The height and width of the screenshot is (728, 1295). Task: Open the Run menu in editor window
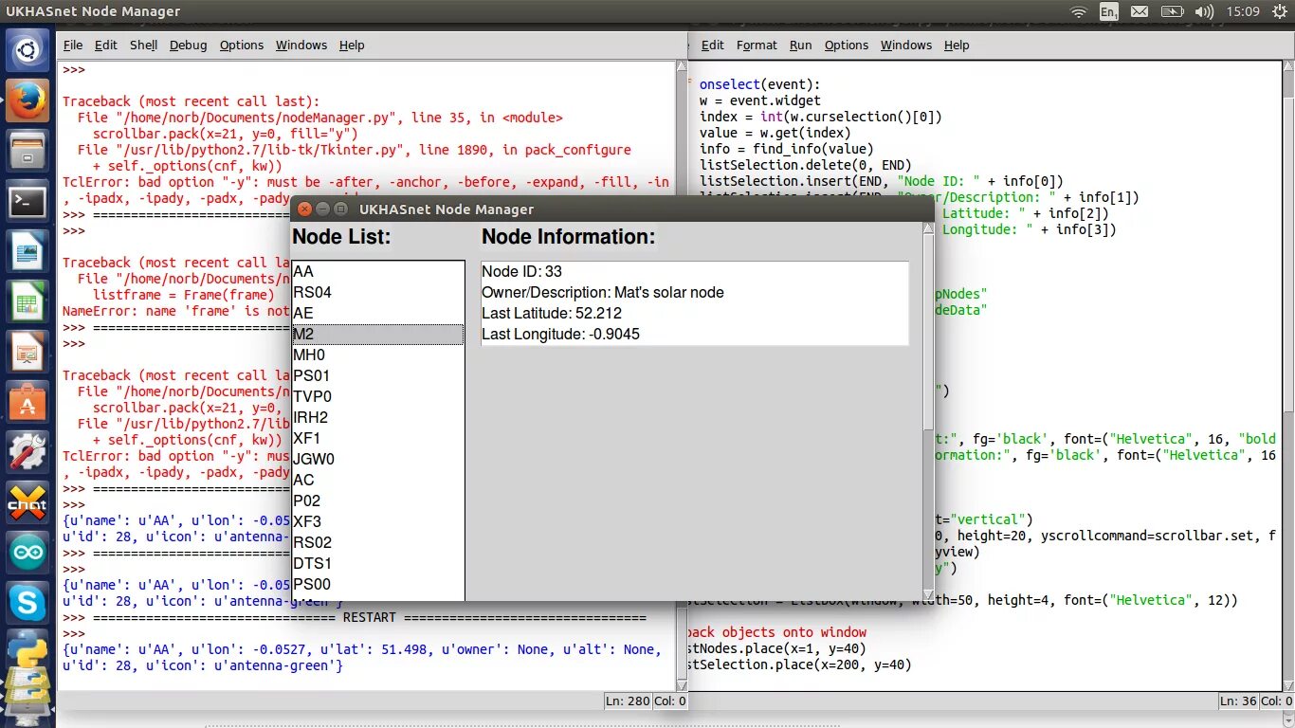(x=801, y=45)
